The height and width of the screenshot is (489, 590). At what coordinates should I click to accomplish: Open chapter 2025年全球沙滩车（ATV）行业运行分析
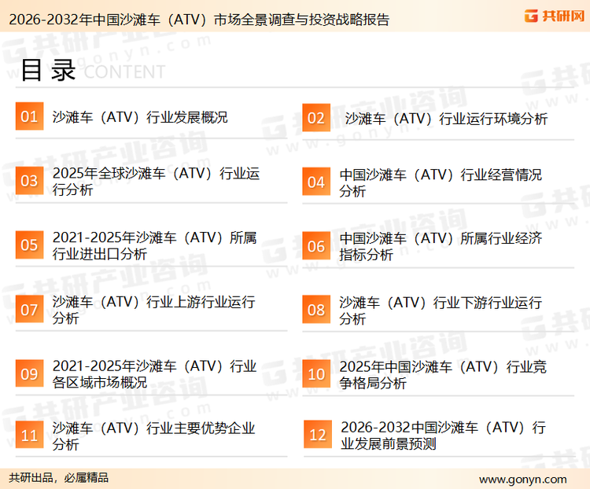(x=156, y=182)
